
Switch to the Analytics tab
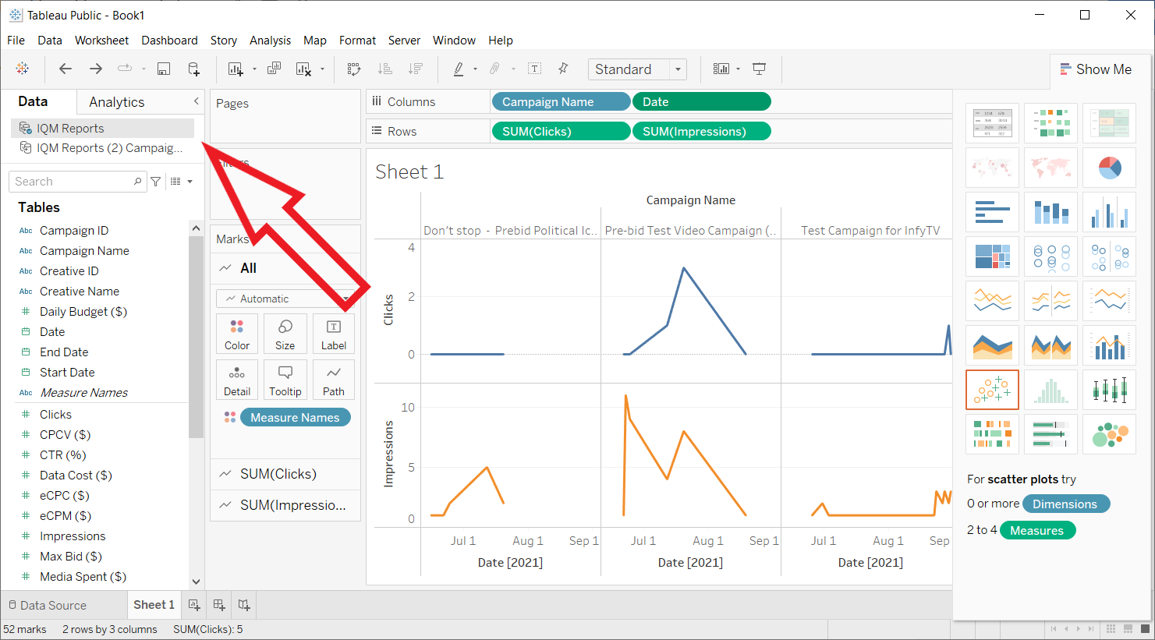pyautogui.click(x=116, y=102)
